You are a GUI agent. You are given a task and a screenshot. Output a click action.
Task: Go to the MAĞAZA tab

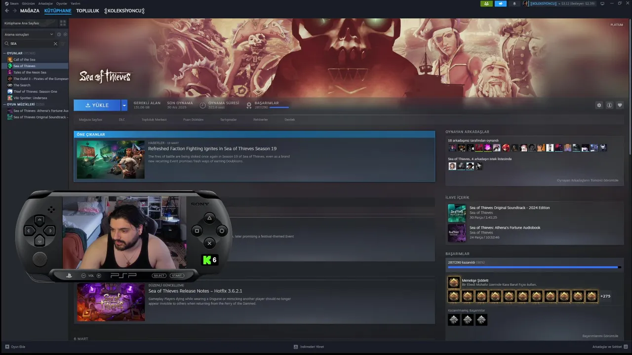click(30, 11)
